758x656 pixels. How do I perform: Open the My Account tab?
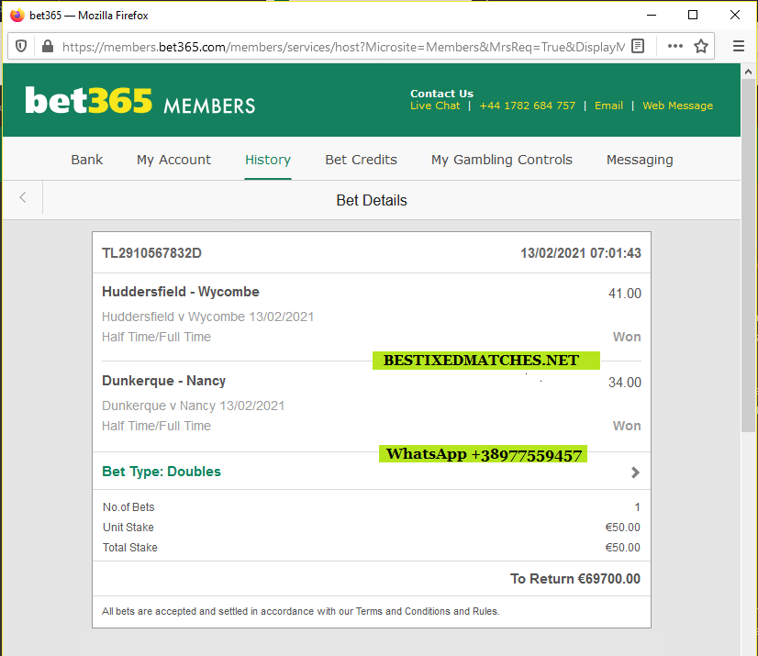pyautogui.click(x=173, y=160)
